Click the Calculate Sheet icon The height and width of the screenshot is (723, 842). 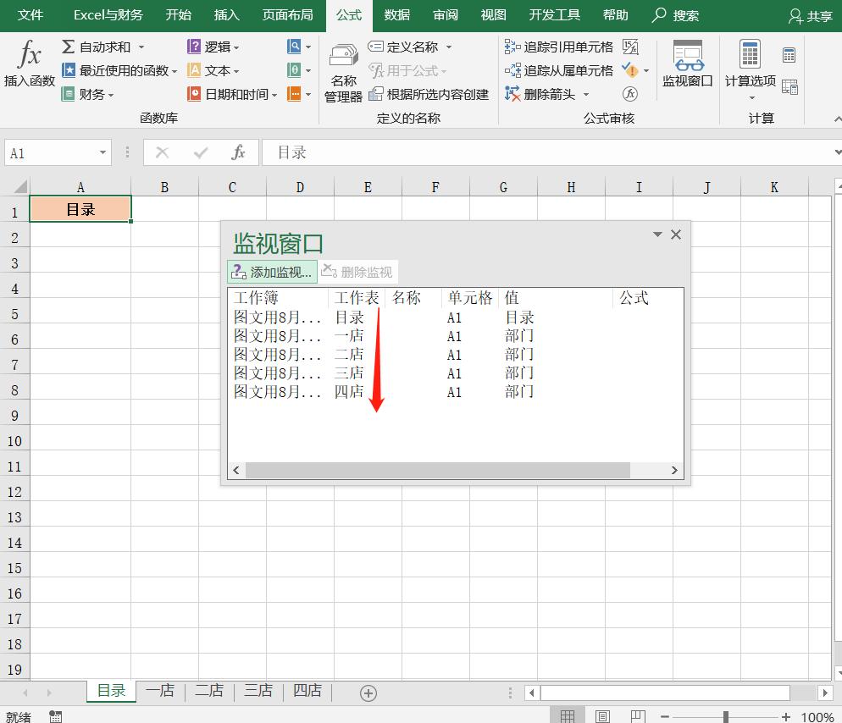(x=789, y=87)
